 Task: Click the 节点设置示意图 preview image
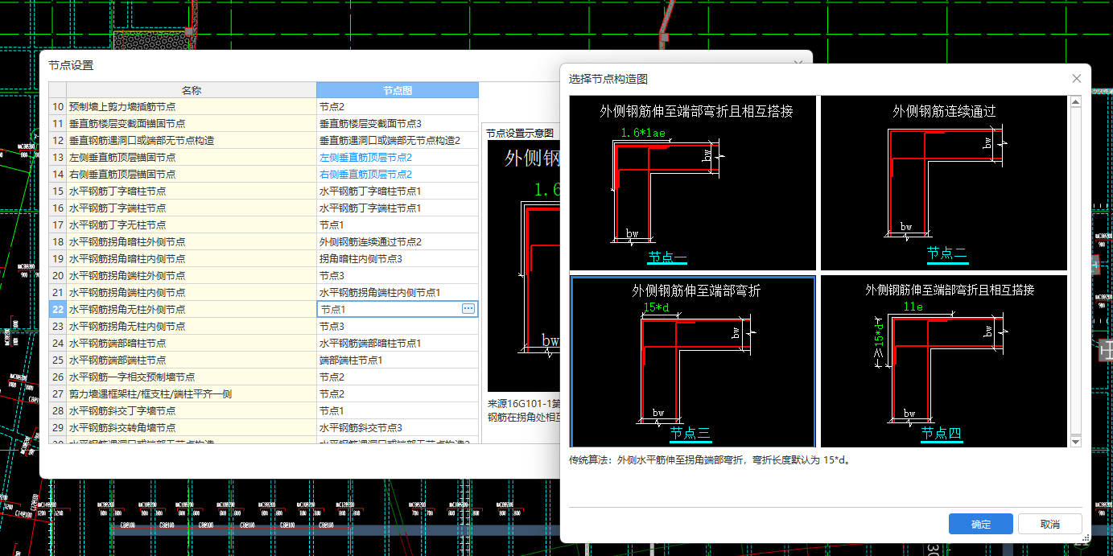click(524, 266)
